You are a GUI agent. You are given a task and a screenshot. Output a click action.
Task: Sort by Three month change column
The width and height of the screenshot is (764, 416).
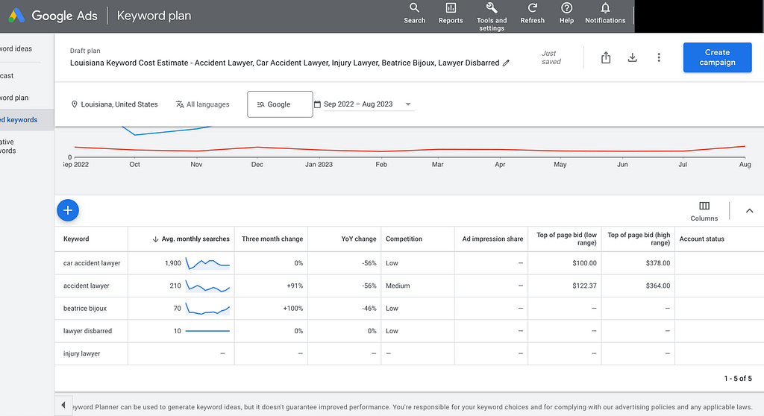click(272, 239)
